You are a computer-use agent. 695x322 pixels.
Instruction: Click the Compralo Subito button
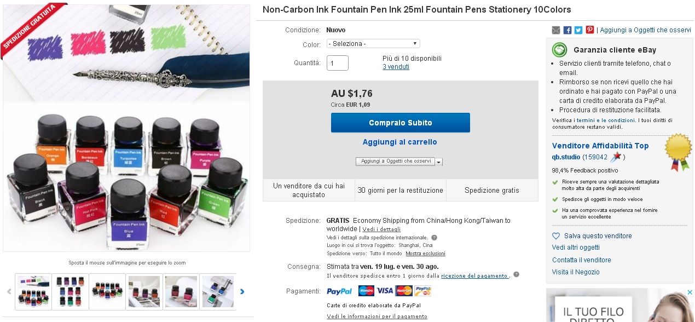[400, 123]
